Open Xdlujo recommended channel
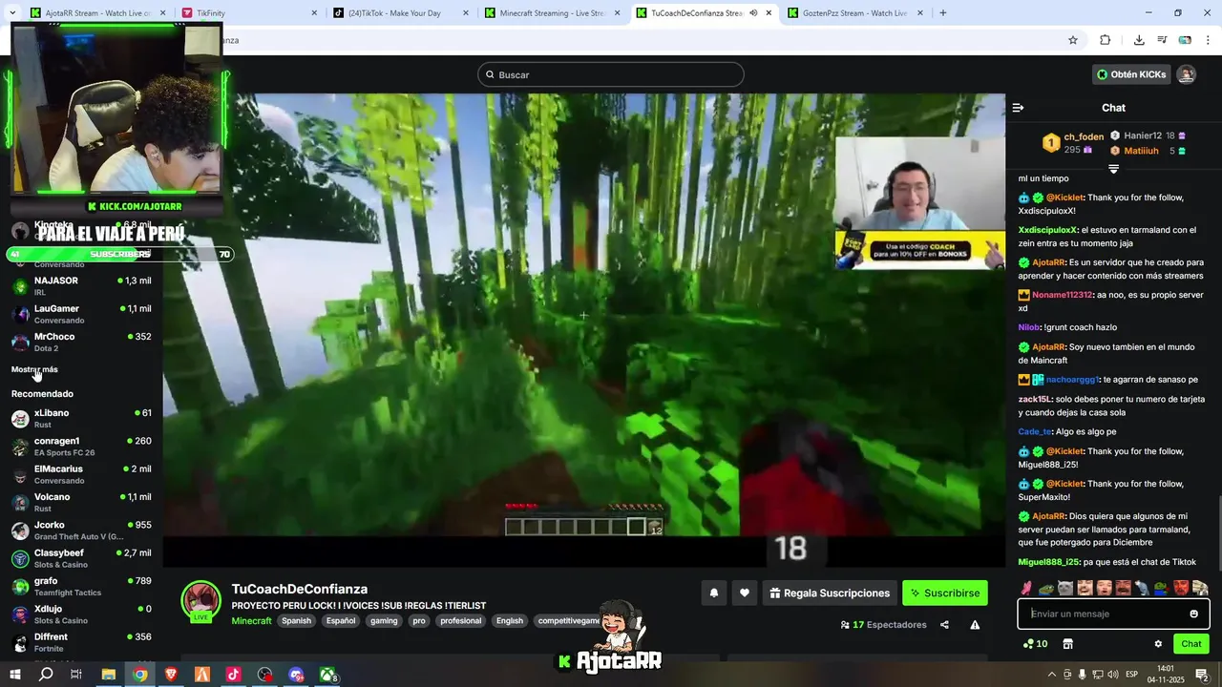1222x687 pixels. pos(81,614)
